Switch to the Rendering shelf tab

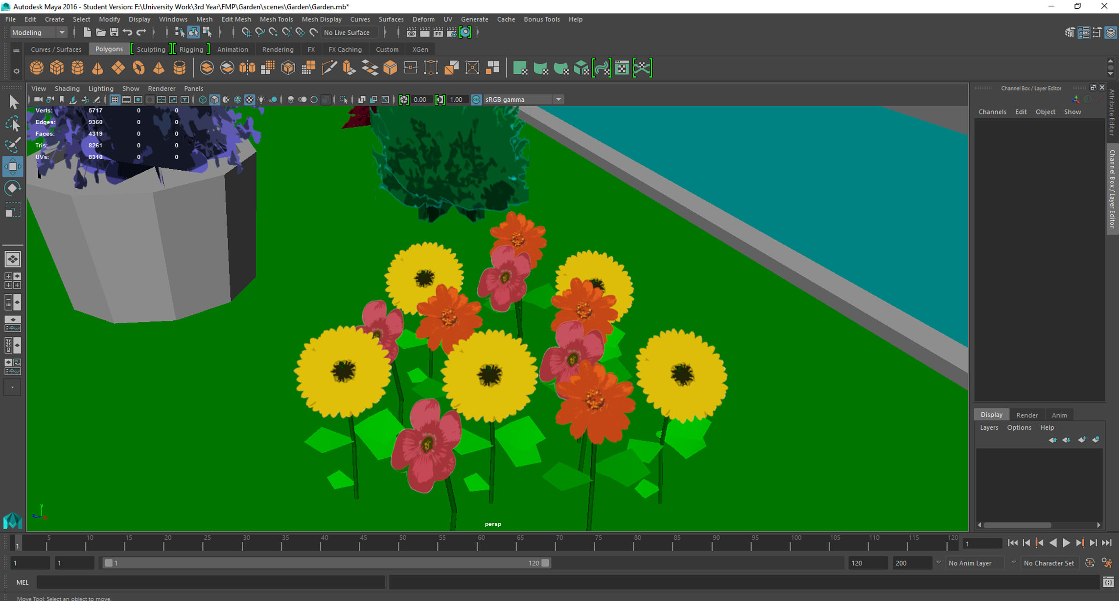point(278,49)
